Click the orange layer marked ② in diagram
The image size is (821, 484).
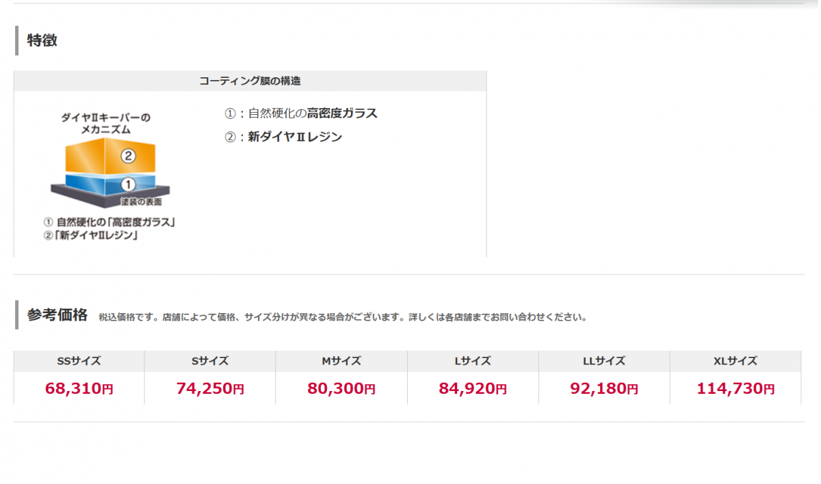pos(109,157)
